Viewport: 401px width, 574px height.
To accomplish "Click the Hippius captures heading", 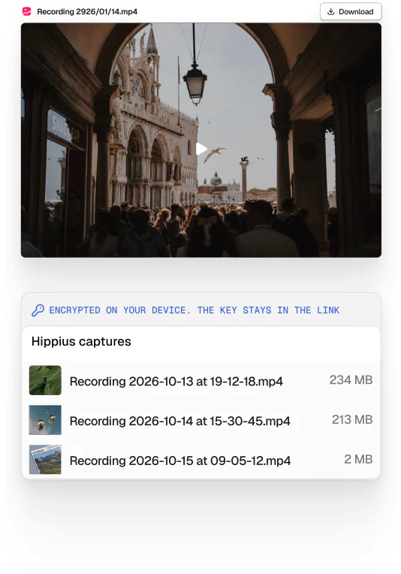I will (x=81, y=342).
